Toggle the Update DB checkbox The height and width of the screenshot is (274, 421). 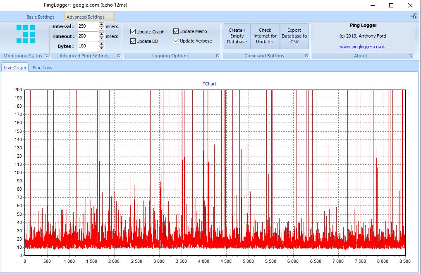(133, 41)
